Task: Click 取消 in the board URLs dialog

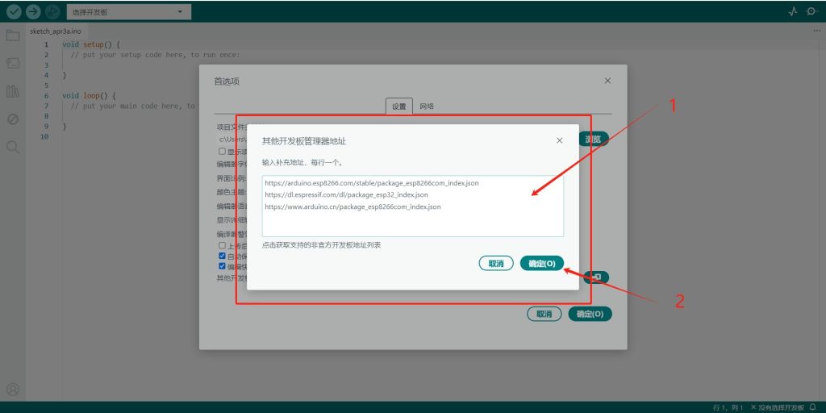Action: tap(496, 264)
